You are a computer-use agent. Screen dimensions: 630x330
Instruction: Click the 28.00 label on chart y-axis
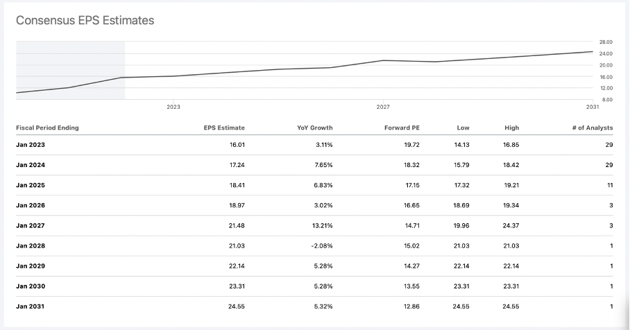click(x=606, y=42)
